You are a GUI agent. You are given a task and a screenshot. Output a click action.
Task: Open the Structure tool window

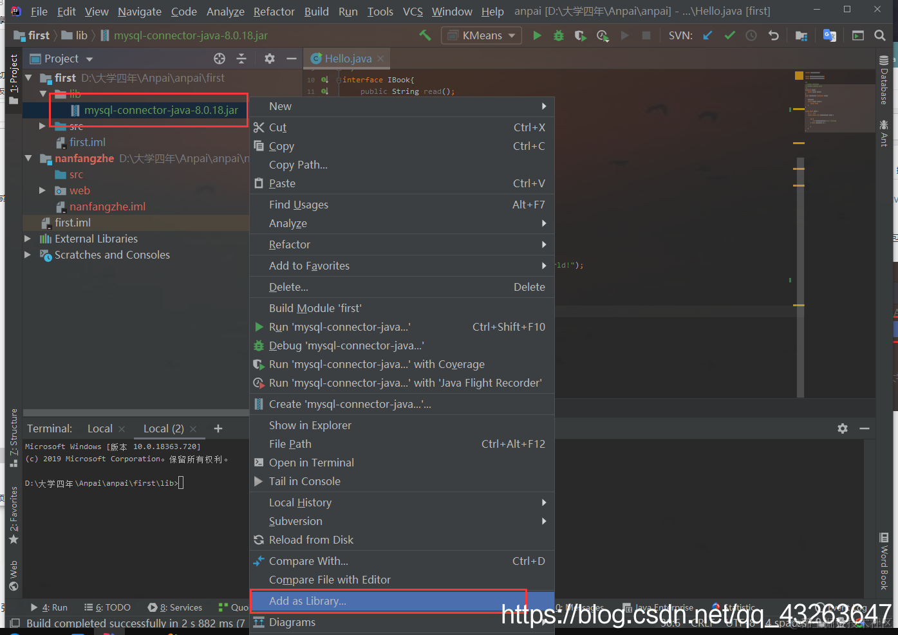pos(14,437)
